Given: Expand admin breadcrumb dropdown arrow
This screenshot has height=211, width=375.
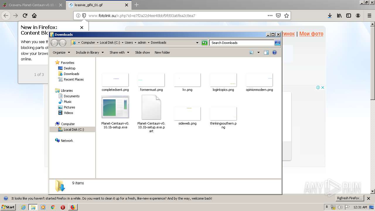Looking at the screenshot, I should pyautogui.click(x=149, y=43).
